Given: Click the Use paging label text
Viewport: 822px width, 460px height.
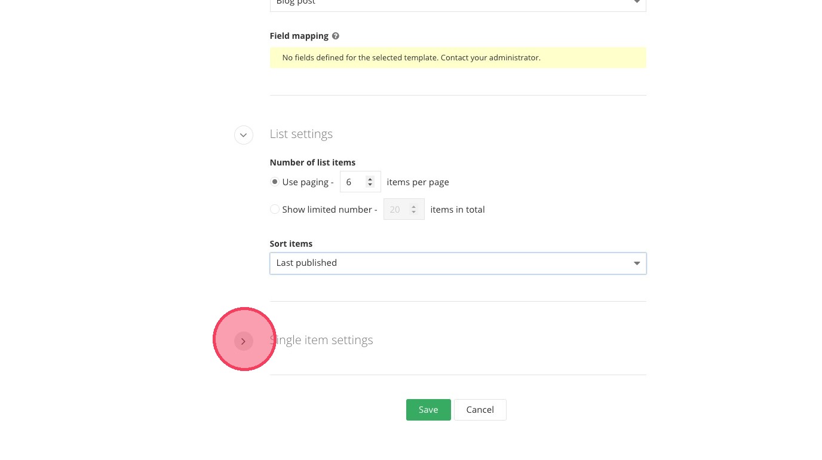Looking at the screenshot, I should 308,182.
